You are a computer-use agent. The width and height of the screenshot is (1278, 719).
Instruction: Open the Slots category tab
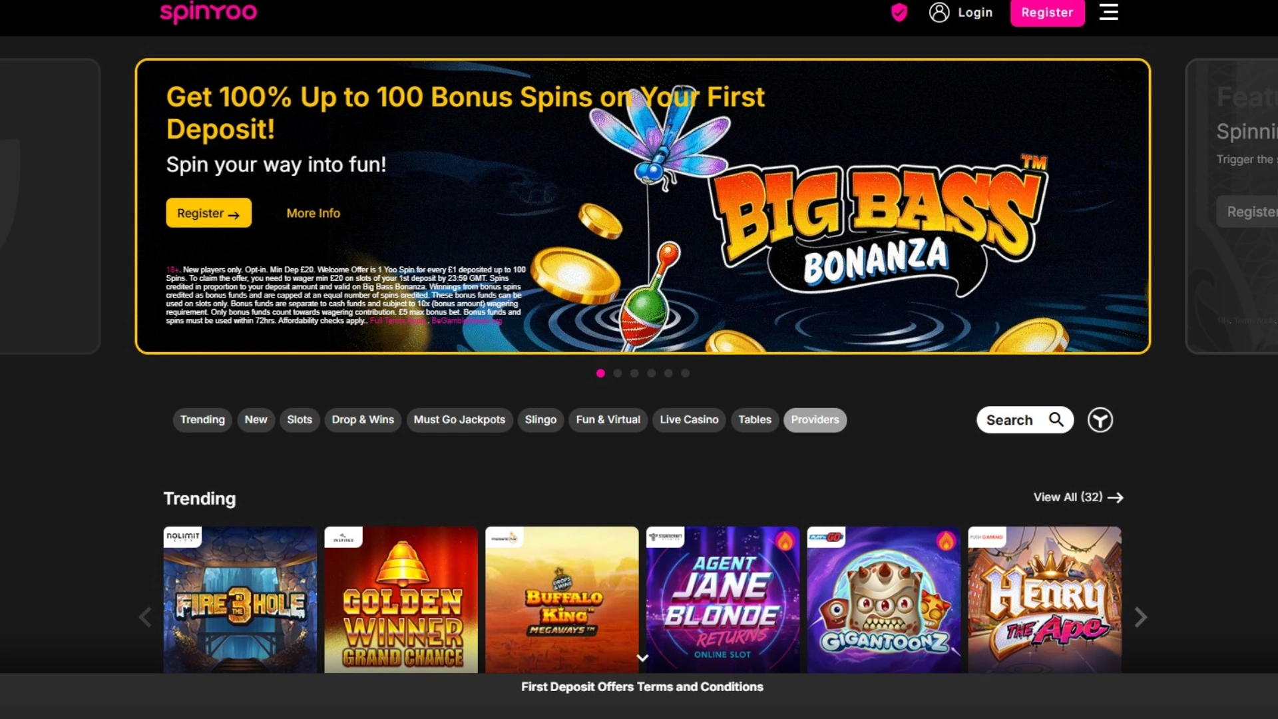[300, 420]
